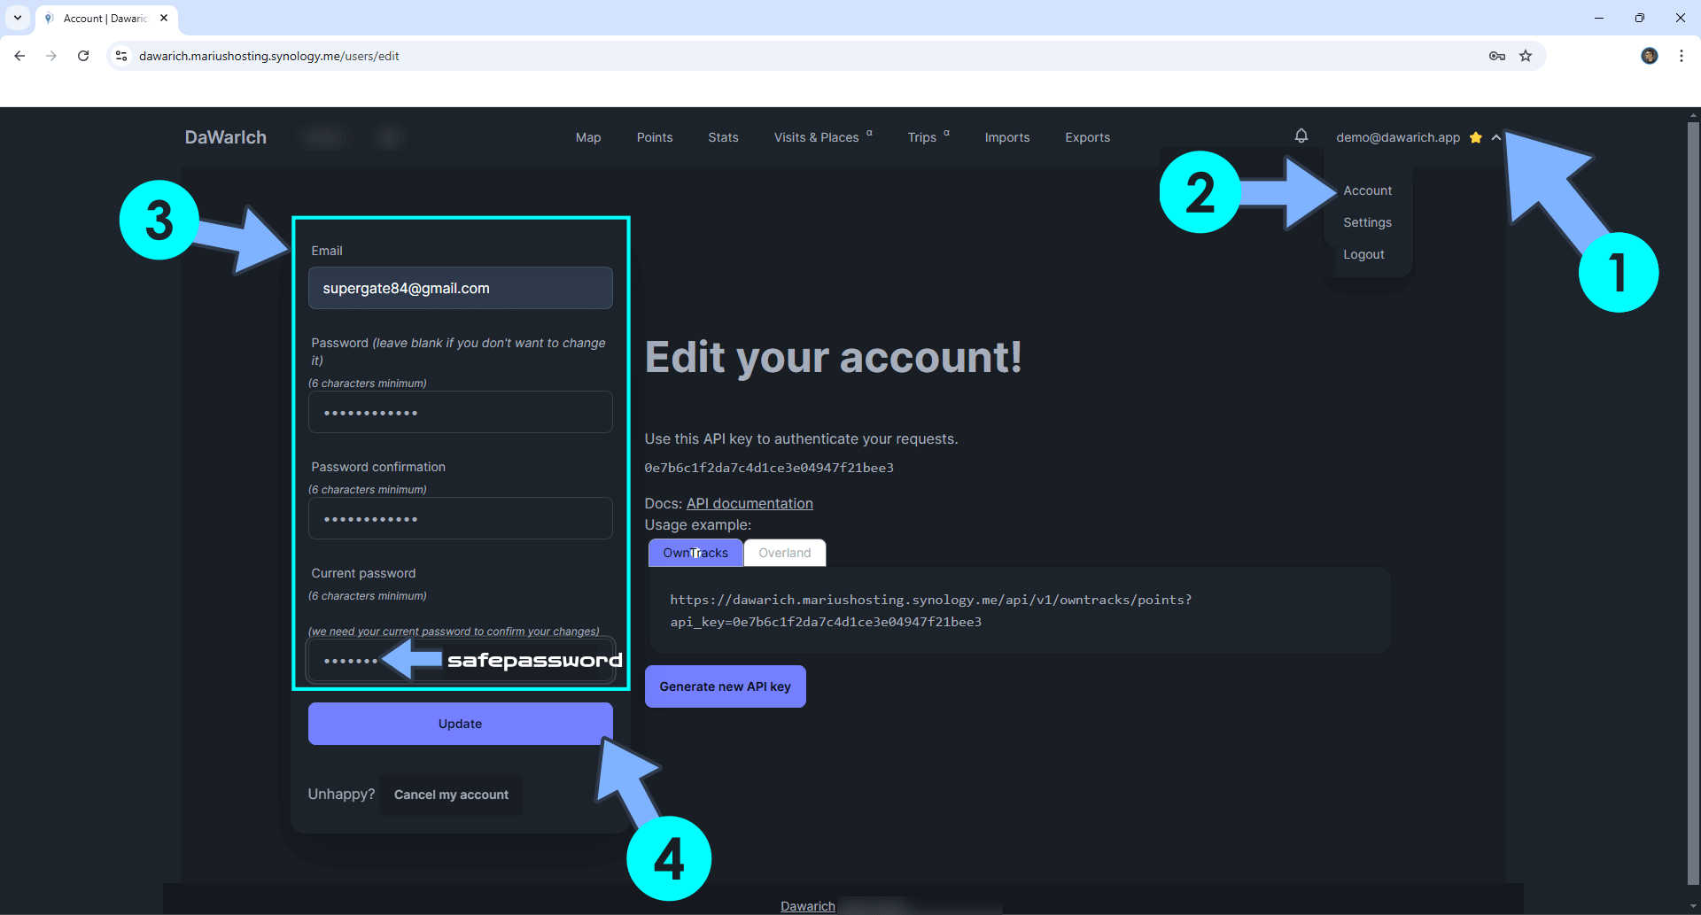Click the browser address bar URL
1701x915 pixels.
[x=269, y=56]
